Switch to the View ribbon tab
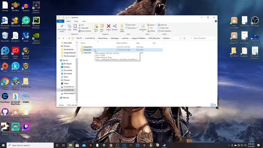Viewport: 263px width, 148px height. pos(84,21)
